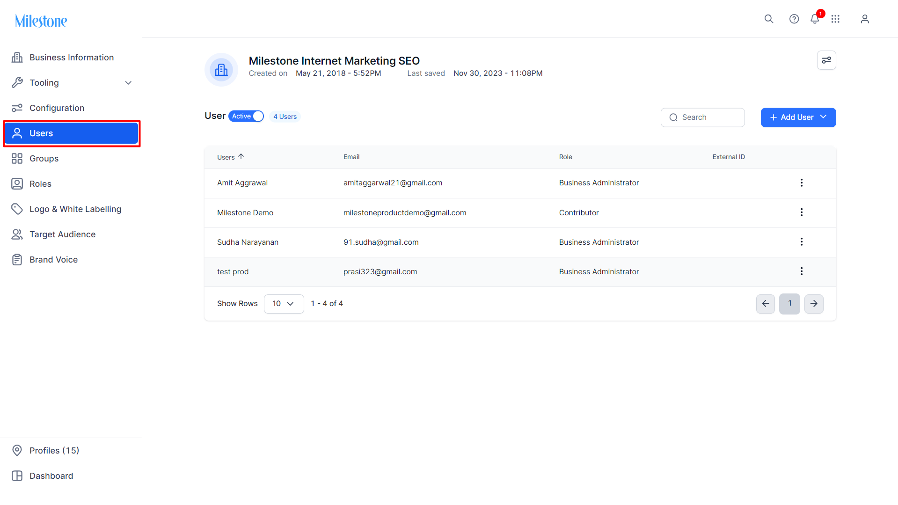Click the Business Information building icon
898x505 pixels.
pos(17,58)
